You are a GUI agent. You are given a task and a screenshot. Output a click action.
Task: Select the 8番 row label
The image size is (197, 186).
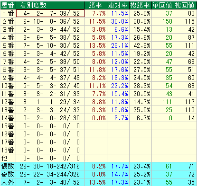click(x=8, y=70)
